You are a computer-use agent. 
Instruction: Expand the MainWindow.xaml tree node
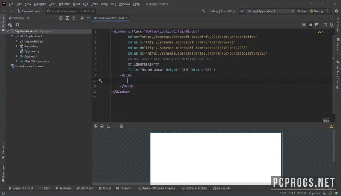pyautogui.click(x=17, y=61)
